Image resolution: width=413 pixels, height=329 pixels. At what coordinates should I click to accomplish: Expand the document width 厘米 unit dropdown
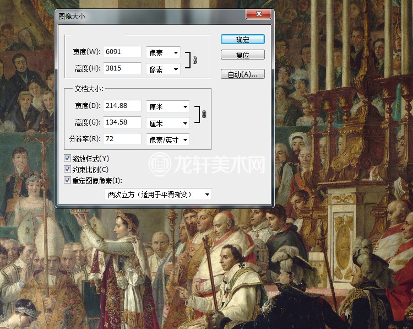(x=167, y=106)
